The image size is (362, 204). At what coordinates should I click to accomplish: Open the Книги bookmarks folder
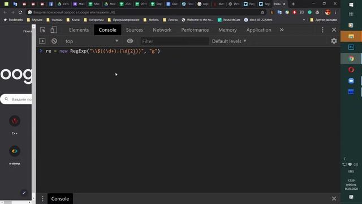[x=73, y=20]
